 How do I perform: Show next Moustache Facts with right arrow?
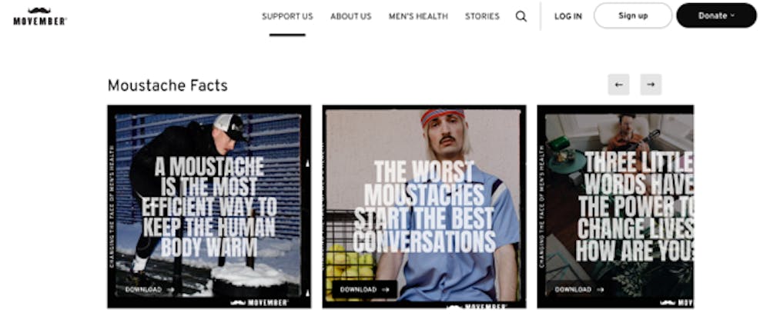(651, 85)
